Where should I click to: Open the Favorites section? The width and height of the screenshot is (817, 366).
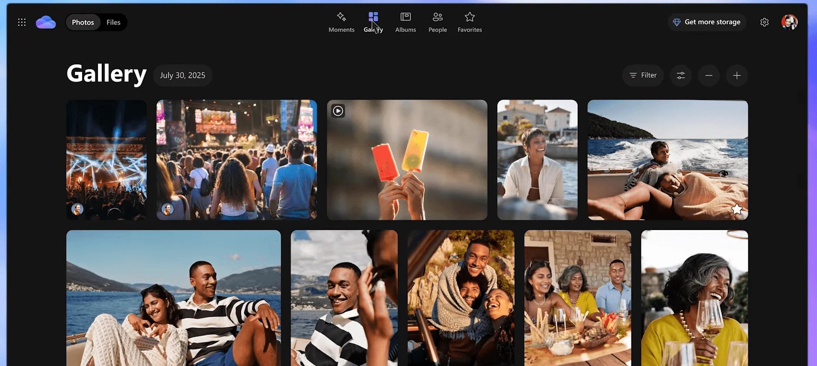click(469, 22)
